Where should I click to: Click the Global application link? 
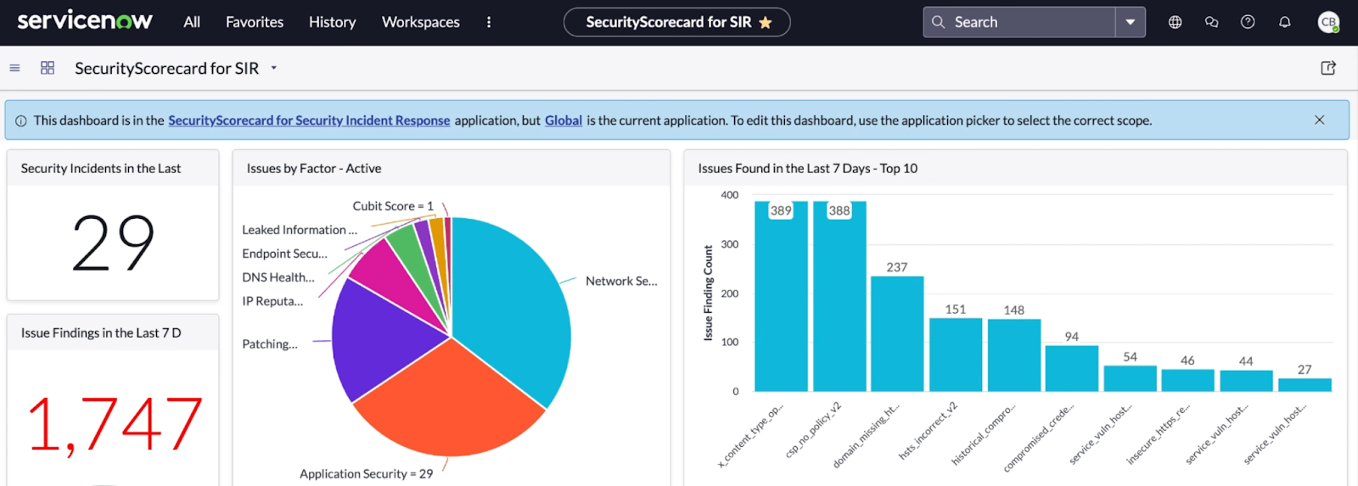coord(564,120)
